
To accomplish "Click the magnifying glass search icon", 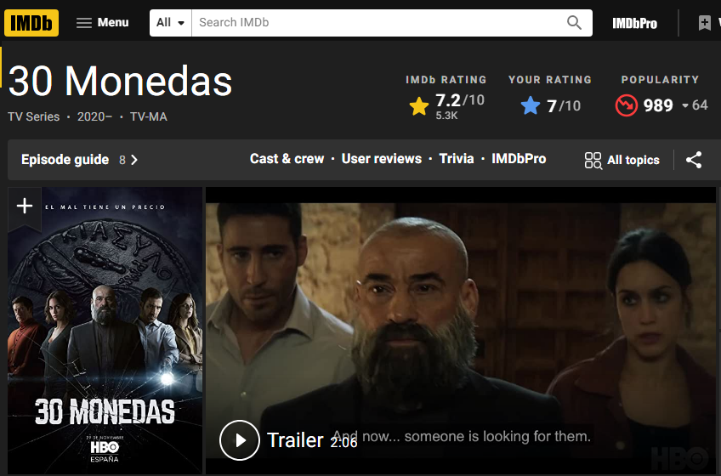I will click(574, 23).
